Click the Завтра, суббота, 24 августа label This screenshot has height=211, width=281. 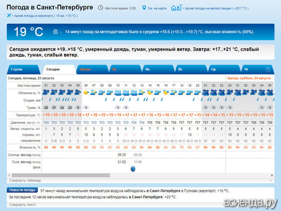coord(249,78)
